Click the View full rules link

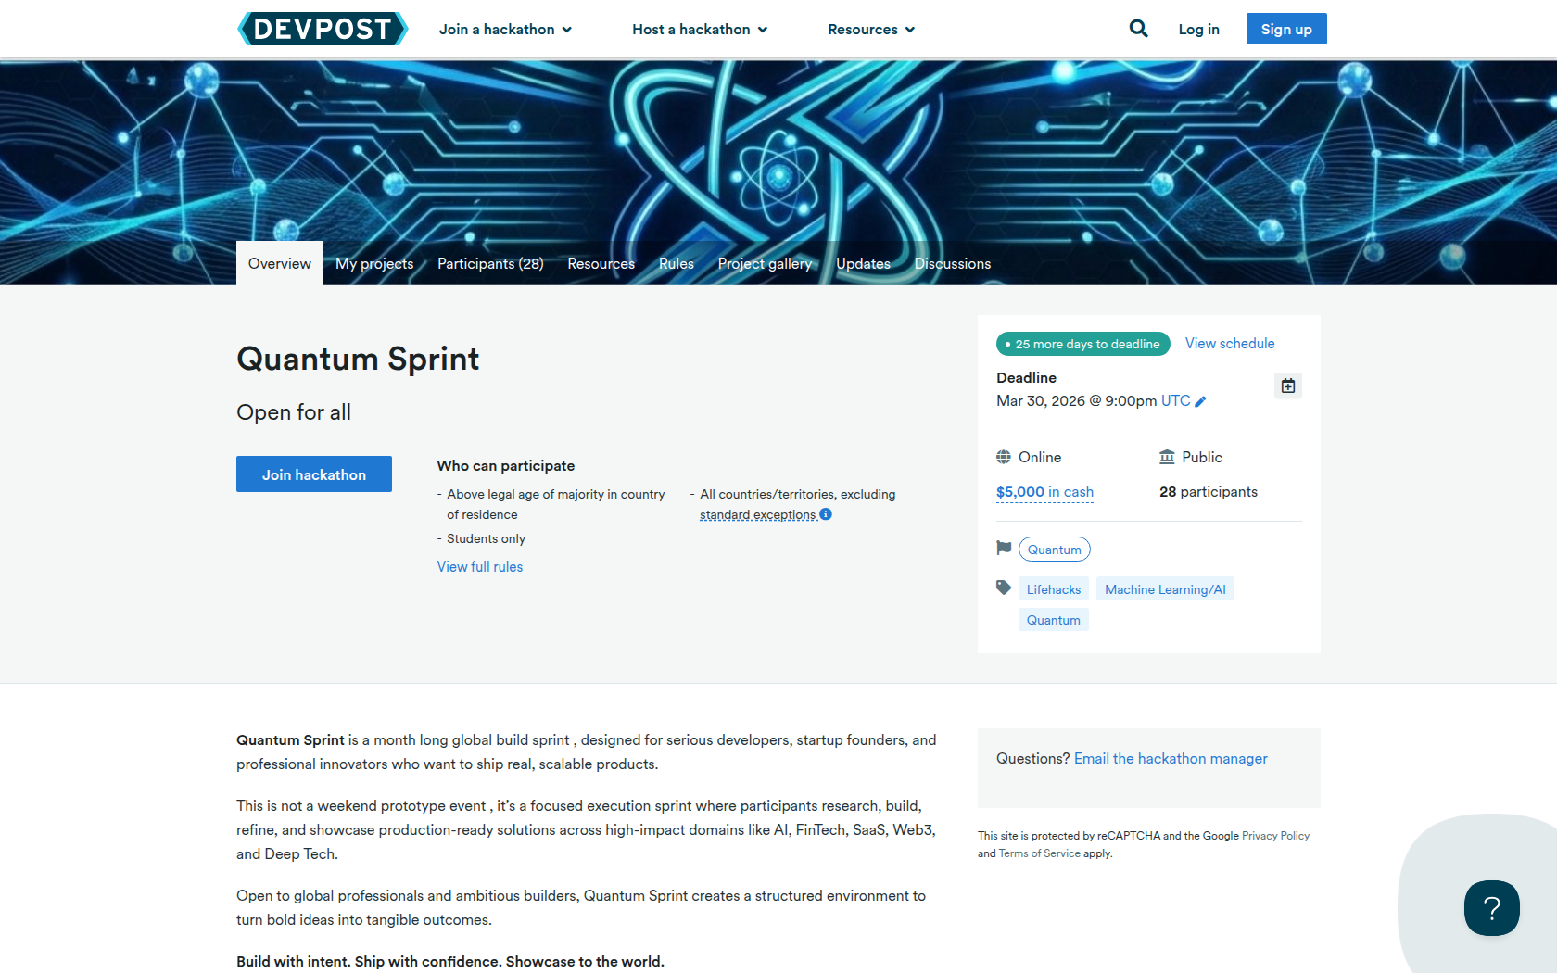click(x=479, y=567)
